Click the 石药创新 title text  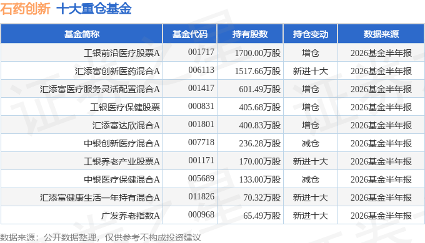tap(25, 9)
